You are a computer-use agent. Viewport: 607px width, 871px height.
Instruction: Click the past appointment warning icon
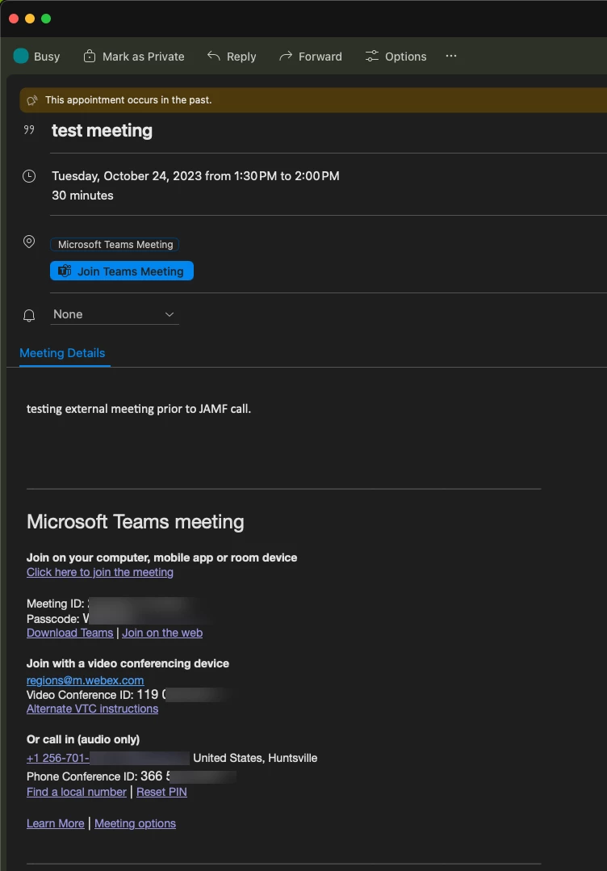(x=32, y=100)
